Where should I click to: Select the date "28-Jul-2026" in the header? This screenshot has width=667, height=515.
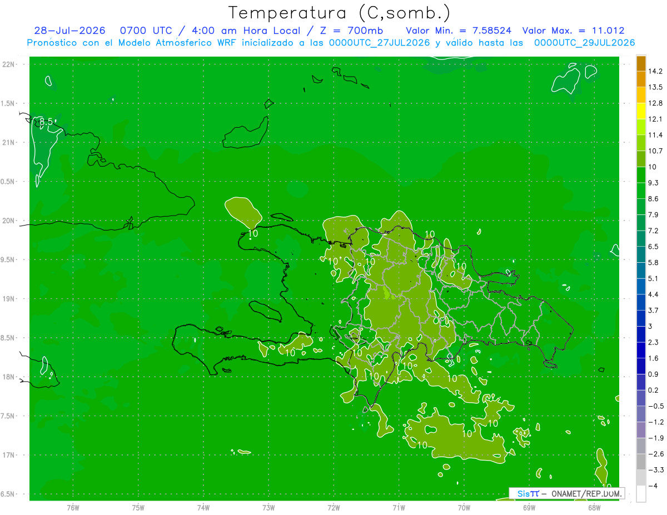(69, 31)
